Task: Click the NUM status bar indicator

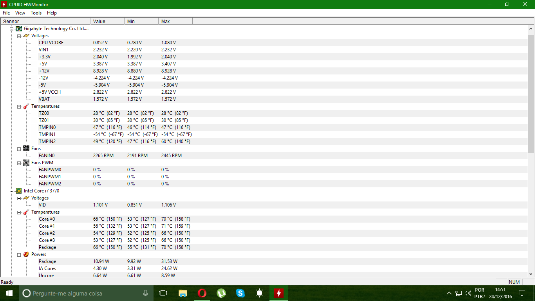Action: tap(514, 282)
